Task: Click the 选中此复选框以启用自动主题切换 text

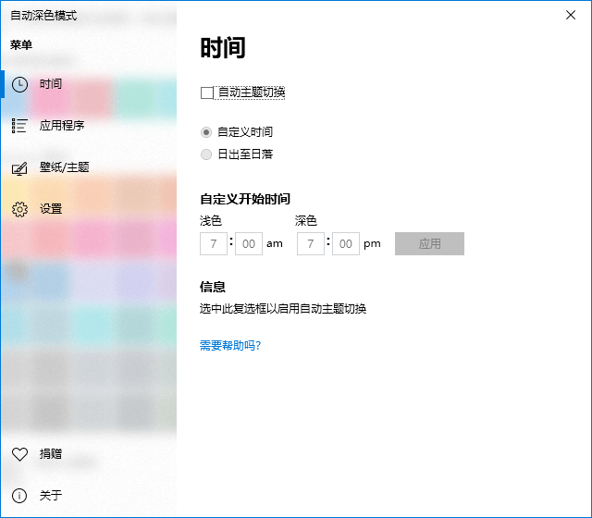Action: coord(283,309)
